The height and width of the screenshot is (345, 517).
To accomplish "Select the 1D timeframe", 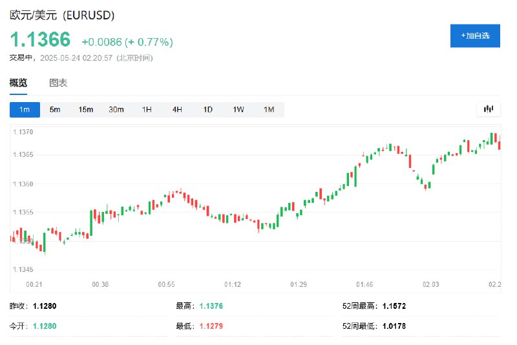I will pyautogui.click(x=207, y=109).
